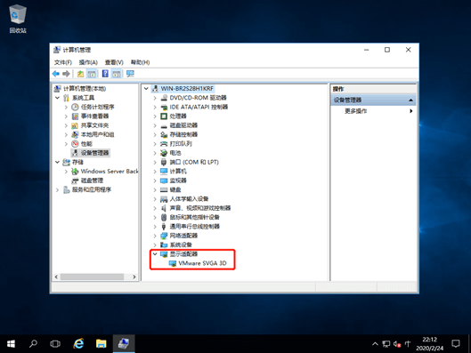The width and height of the screenshot is (471, 353).
Task: Click the input method indicator in tray
Action: point(408,344)
